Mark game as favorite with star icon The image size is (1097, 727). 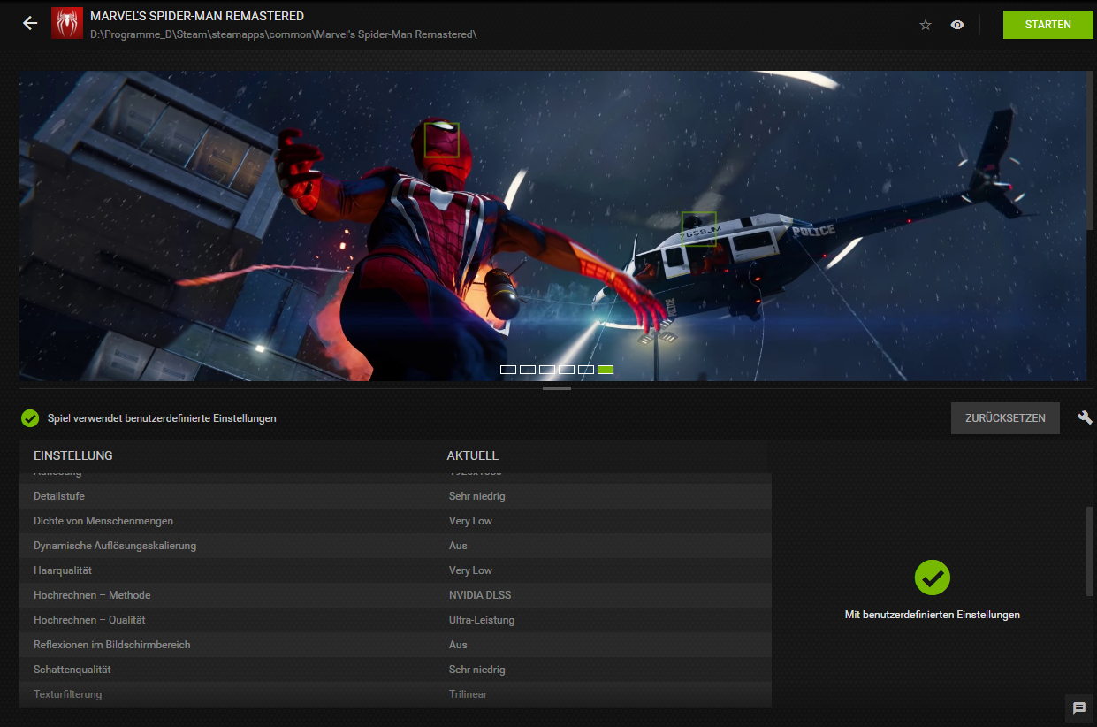[x=926, y=25]
